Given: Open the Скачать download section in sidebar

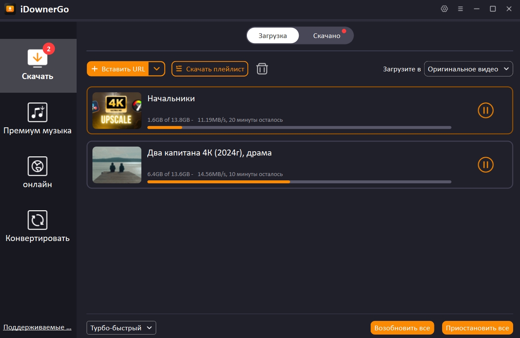Looking at the screenshot, I should [38, 65].
